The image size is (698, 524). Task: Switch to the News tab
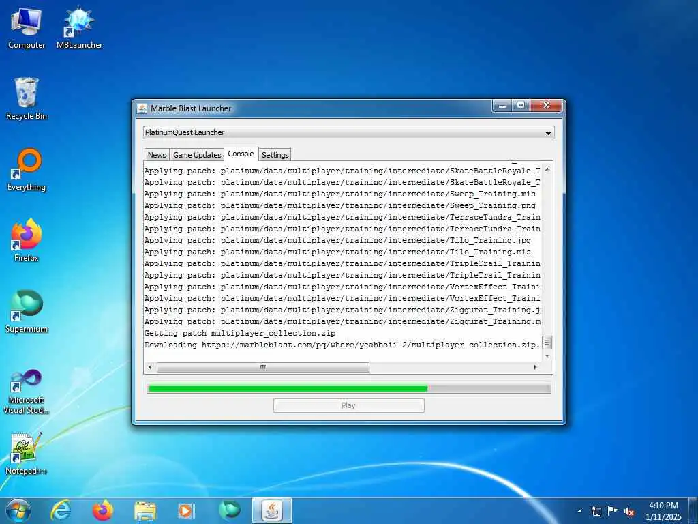coord(157,155)
